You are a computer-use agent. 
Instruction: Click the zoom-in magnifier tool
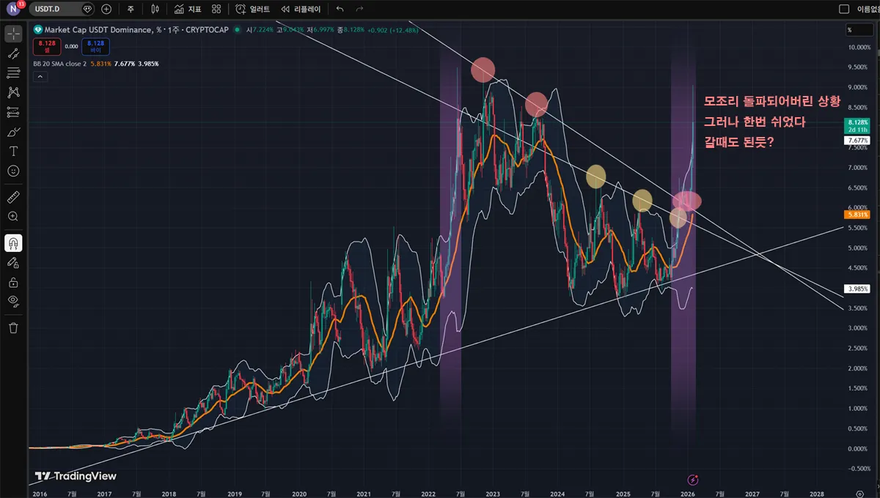[x=13, y=217]
